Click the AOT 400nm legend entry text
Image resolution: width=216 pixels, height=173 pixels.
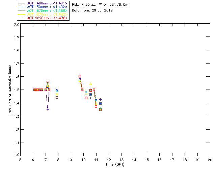point(47,3)
